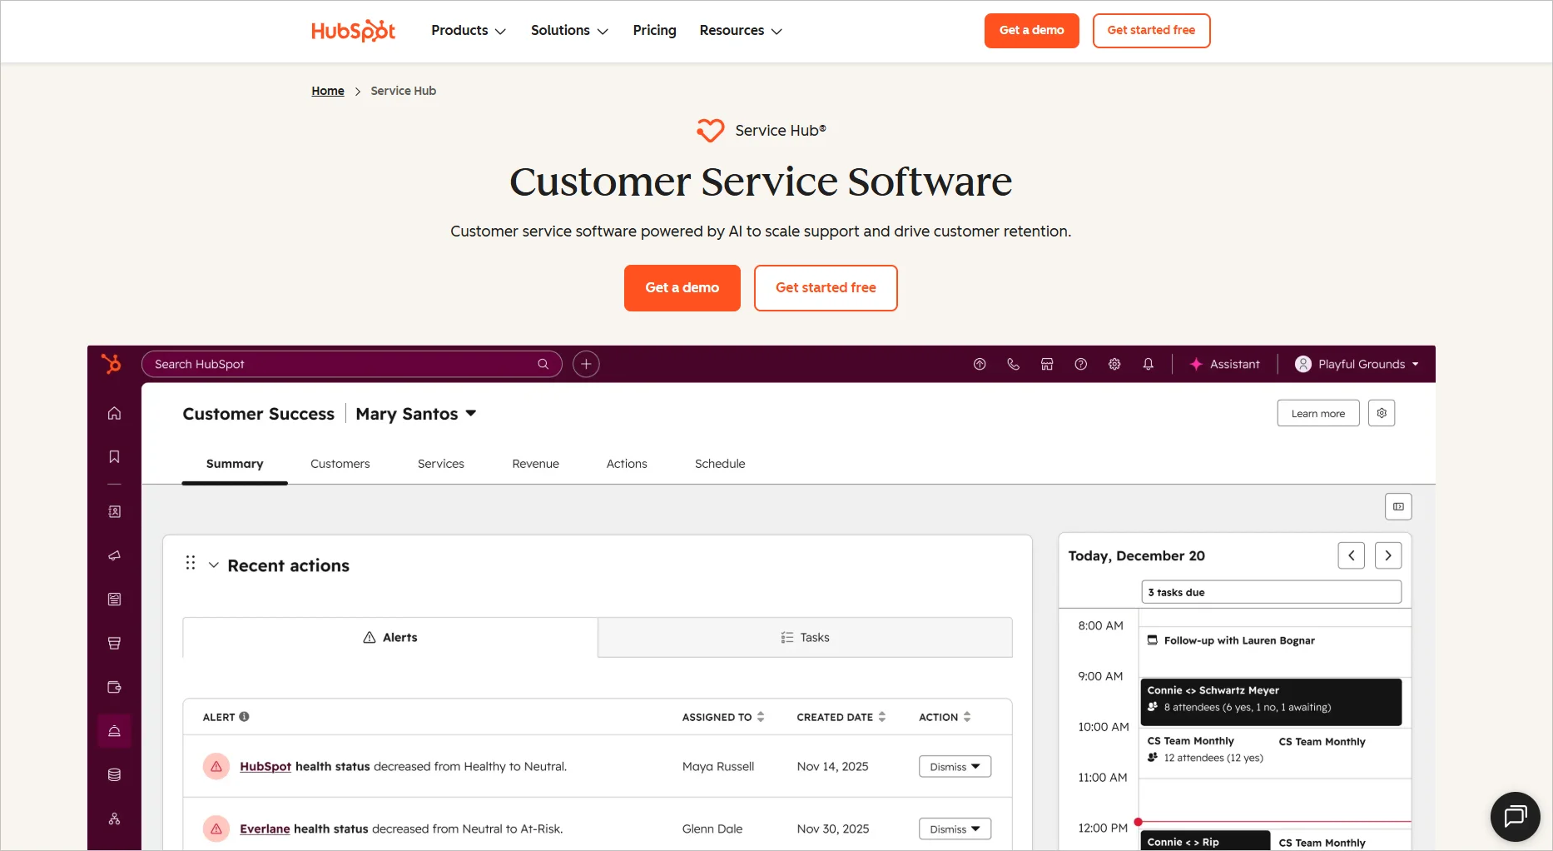
Task: Open HubSpot settings gear icon
Action: [x=1114, y=364]
